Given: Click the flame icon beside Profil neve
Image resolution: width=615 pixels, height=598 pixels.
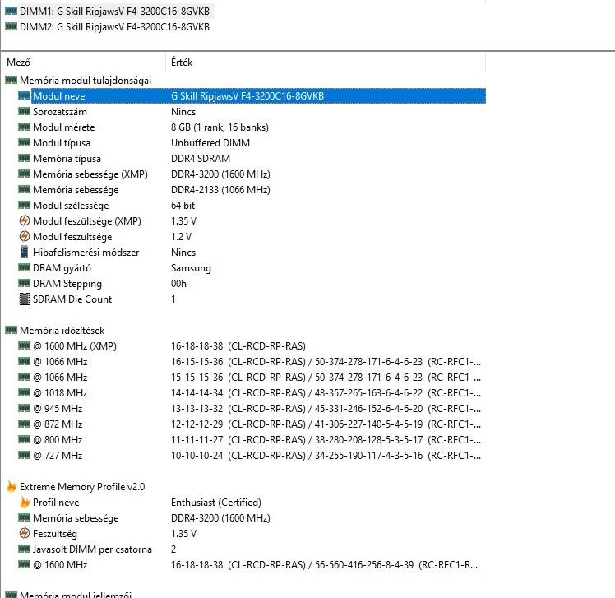Looking at the screenshot, I should pyautogui.click(x=25, y=503).
